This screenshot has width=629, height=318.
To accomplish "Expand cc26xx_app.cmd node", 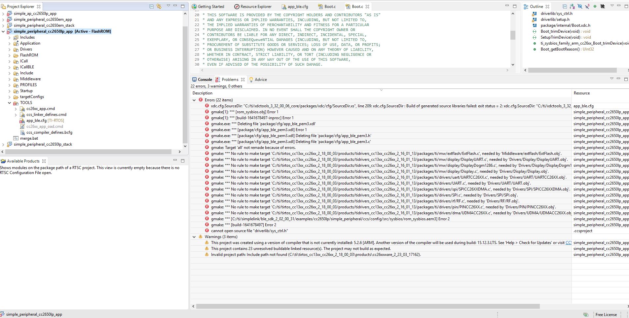I will 16,109.
